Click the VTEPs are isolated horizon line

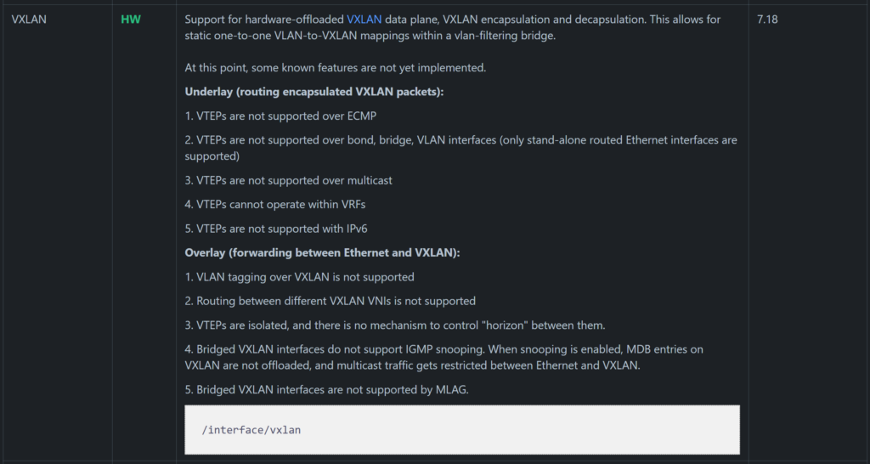coord(395,325)
